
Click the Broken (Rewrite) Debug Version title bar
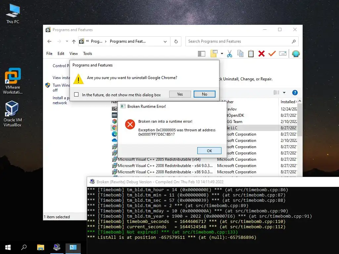[x=213, y=182]
